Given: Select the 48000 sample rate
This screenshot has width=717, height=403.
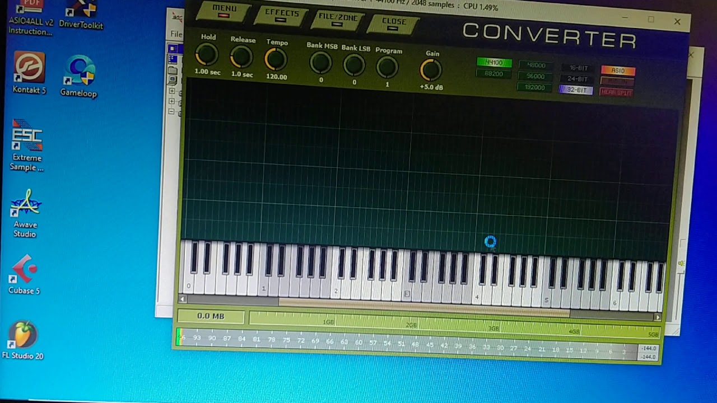Looking at the screenshot, I should click(x=535, y=65).
